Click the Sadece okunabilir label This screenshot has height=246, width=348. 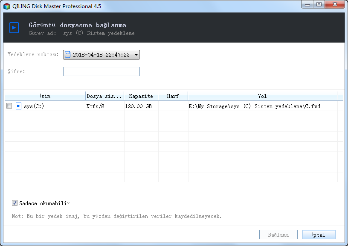click(44, 203)
